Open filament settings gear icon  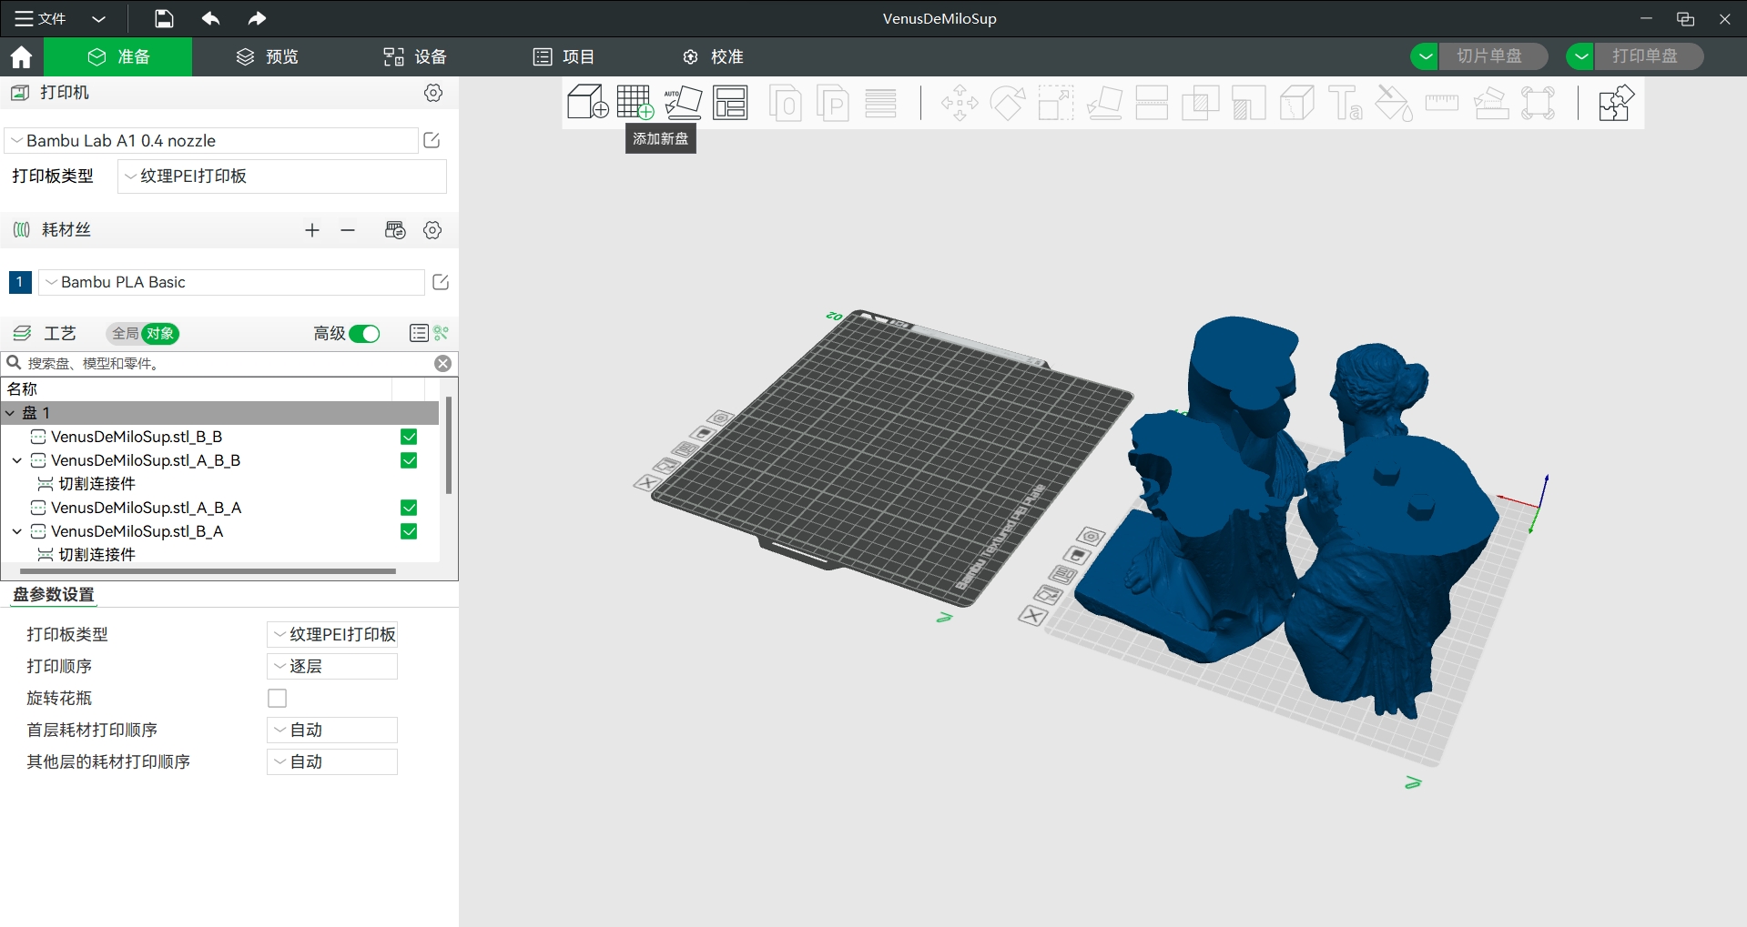(432, 230)
